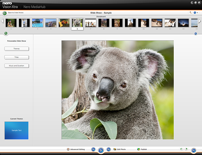
Task: Open the Themes options
Action: coord(16,49)
